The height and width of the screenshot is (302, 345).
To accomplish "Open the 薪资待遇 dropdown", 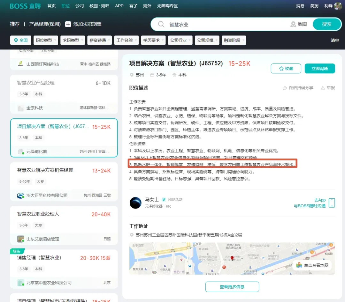I will 99,40.
